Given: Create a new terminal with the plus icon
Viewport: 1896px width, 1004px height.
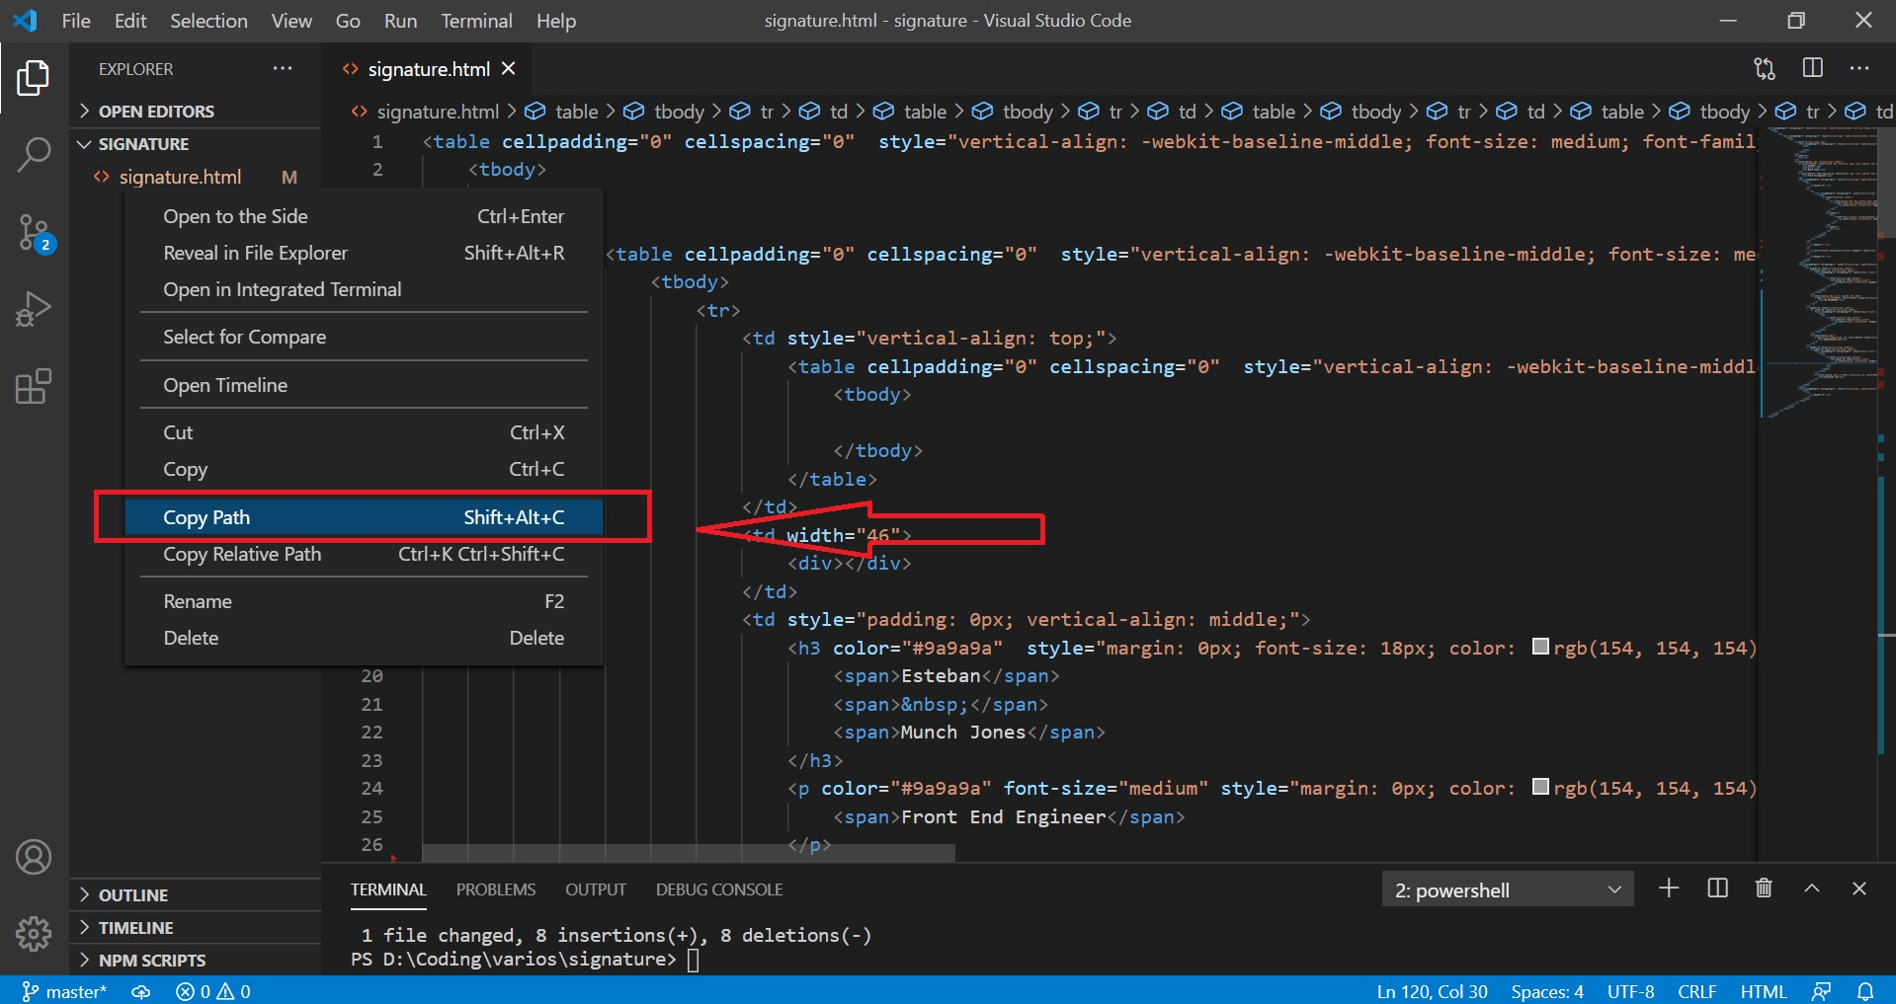Looking at the screenshot, I should (x=1668, y=888).
